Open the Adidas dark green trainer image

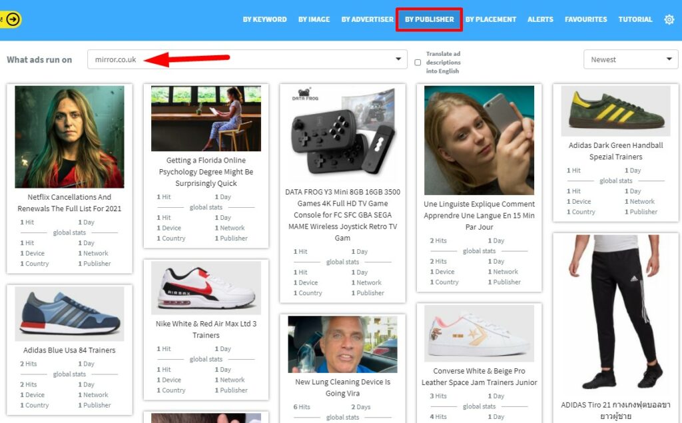(615, 111)
